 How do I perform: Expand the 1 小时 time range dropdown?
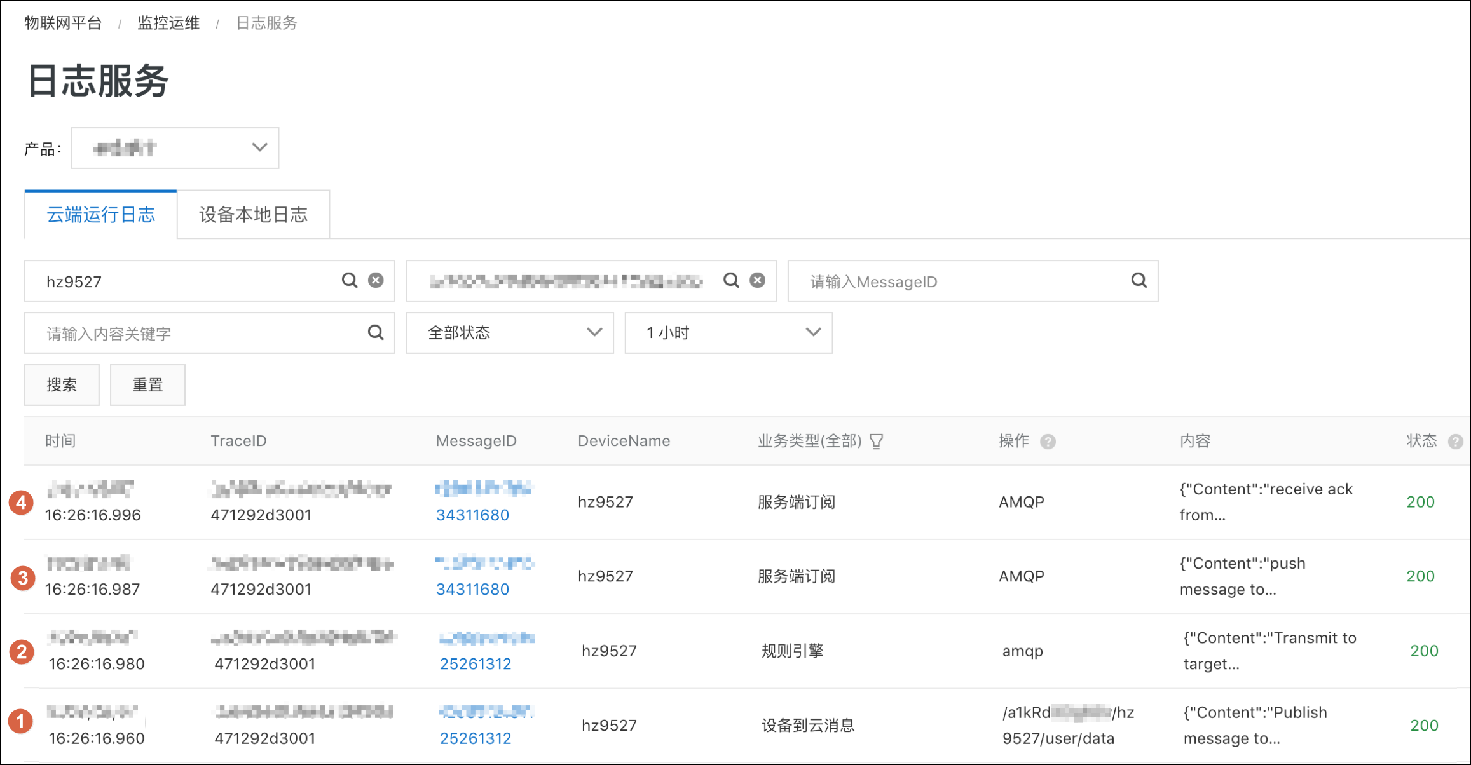(729, 332)
